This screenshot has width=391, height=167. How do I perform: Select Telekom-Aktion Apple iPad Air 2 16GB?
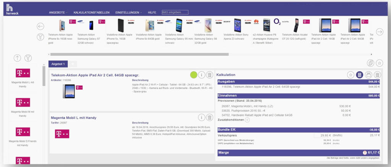[x=325, y=32]
